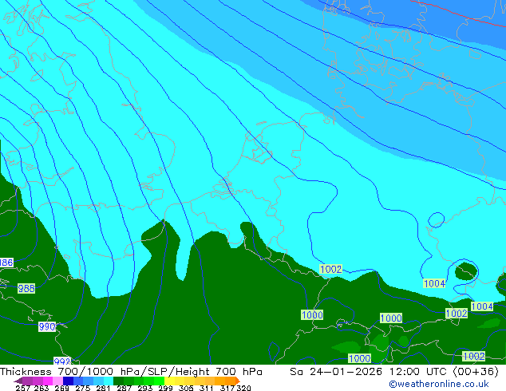Click the dark blue swatch in the legend

[68, 381]
